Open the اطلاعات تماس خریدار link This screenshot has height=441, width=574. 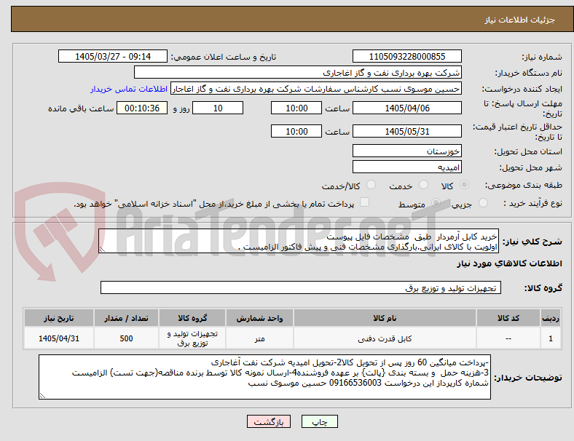[129, 89]
